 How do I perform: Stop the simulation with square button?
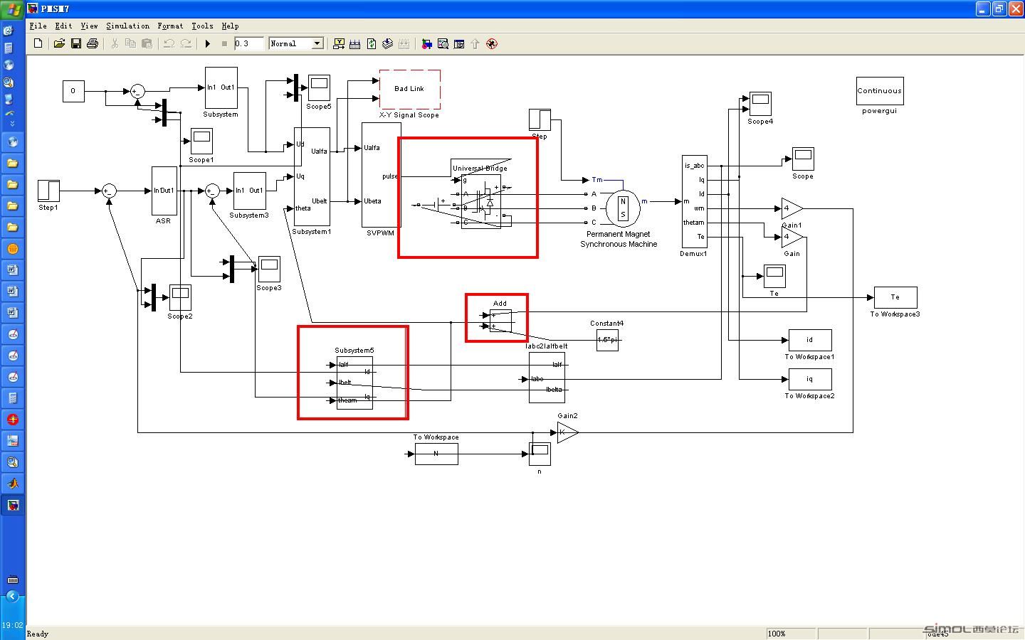(x=224, y=43)
